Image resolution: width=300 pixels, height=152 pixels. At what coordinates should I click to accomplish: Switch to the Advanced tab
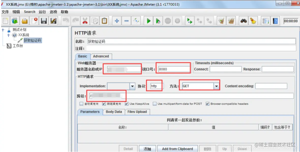tap(101, 56)
